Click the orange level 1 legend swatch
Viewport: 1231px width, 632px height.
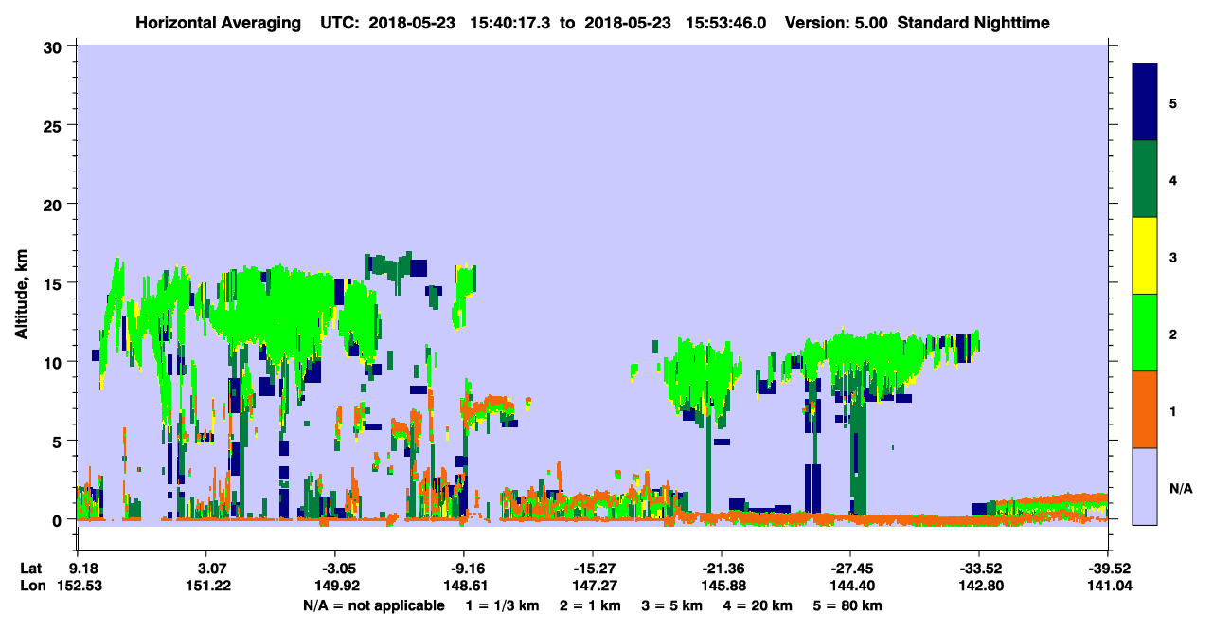[x=1145, y=409]
